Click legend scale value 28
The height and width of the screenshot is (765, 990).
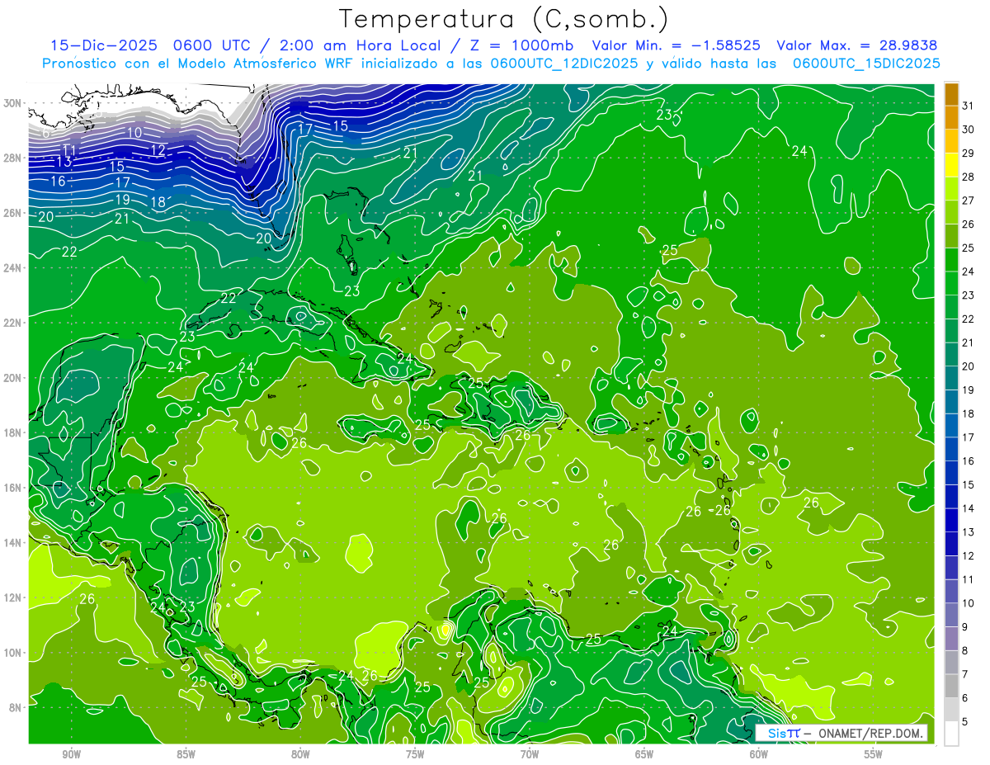(968, 177)
